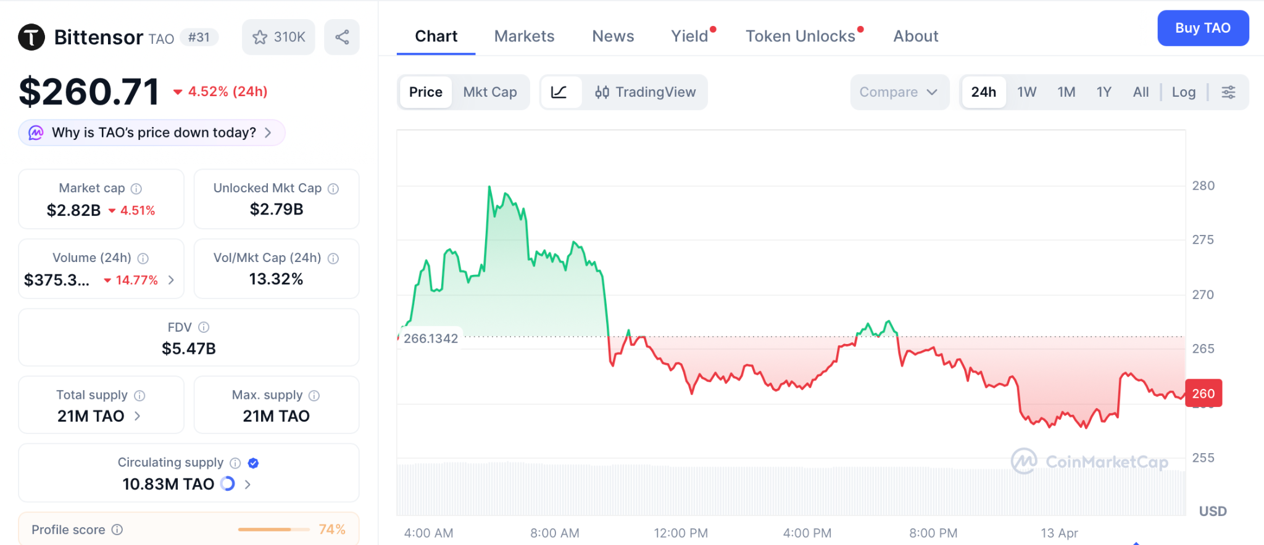Switch to Token Unlocks tab
Screen dimensions: 1264x545
tap(800, 36)
